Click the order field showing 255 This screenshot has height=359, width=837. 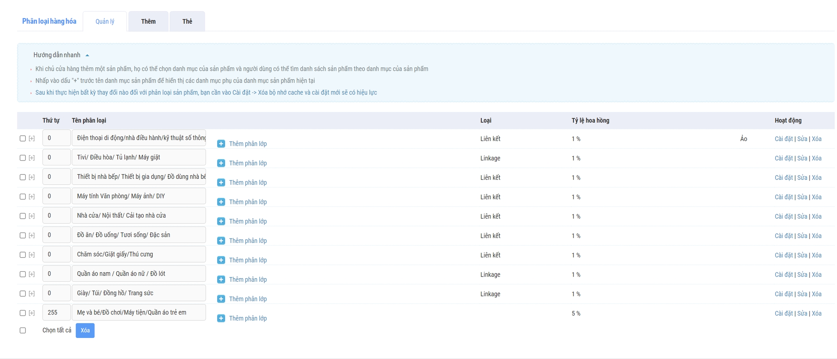[x=56, y=313]
